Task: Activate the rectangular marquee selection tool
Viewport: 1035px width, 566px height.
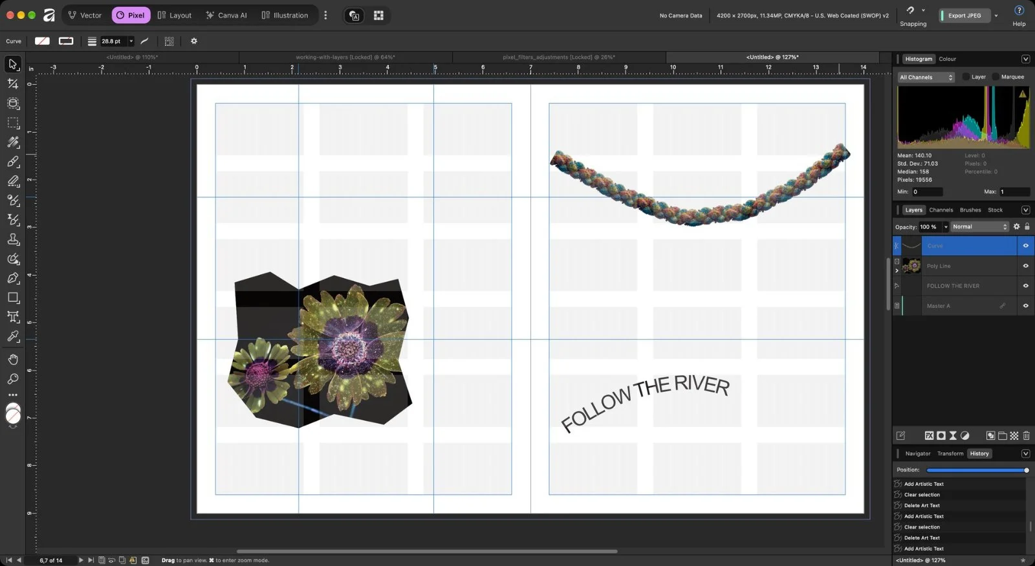Action: (x=13, y=122)
